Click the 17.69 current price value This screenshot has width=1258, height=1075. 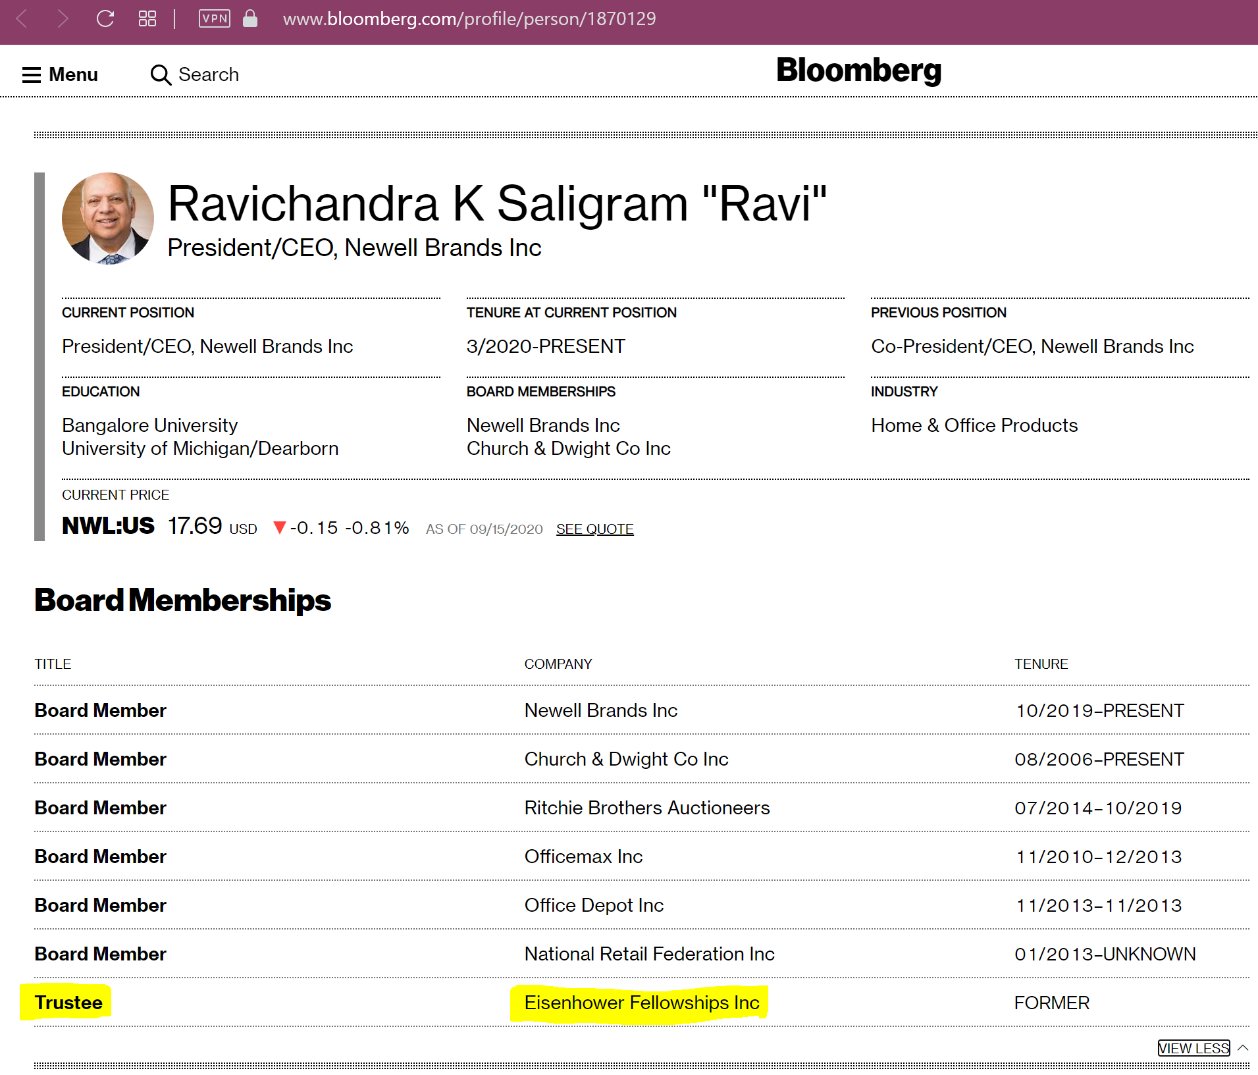click(x=195, y=526)
